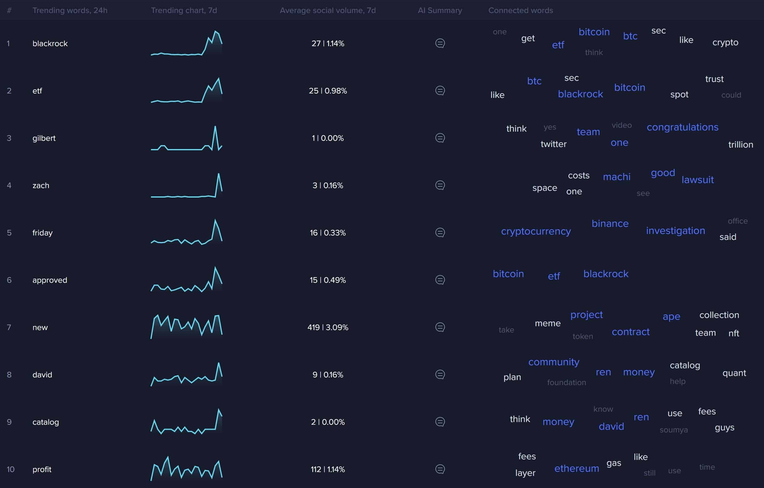The image size is (764, 488).
Task: Select connected word lawsuit in zach row
Action: tap(698, 180)
